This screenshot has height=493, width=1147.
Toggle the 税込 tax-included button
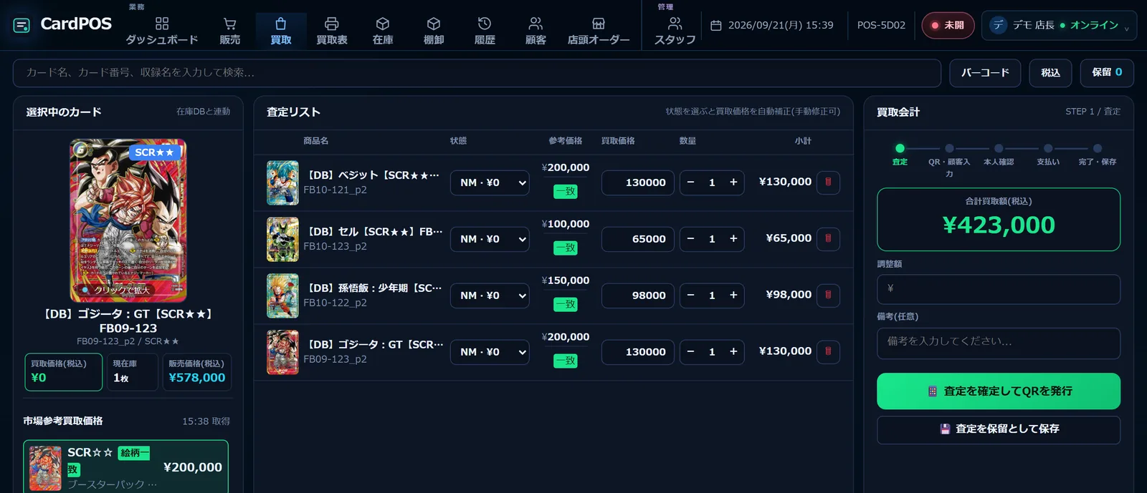(1050, 72)
